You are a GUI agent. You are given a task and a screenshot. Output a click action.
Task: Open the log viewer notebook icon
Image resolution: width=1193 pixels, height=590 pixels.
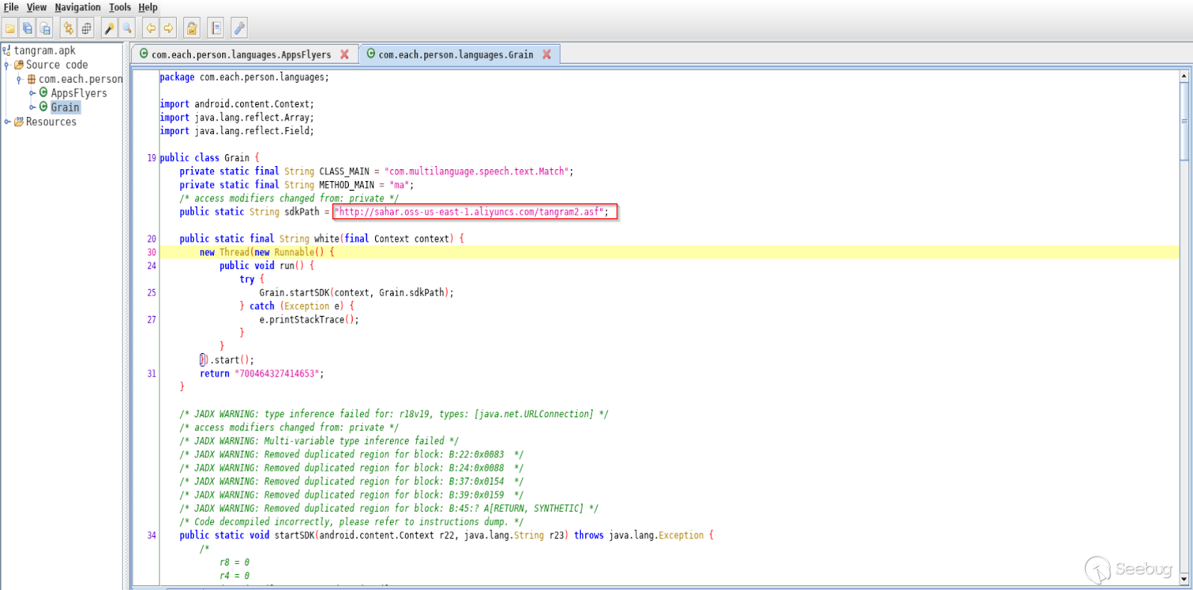tap(215, 28)
